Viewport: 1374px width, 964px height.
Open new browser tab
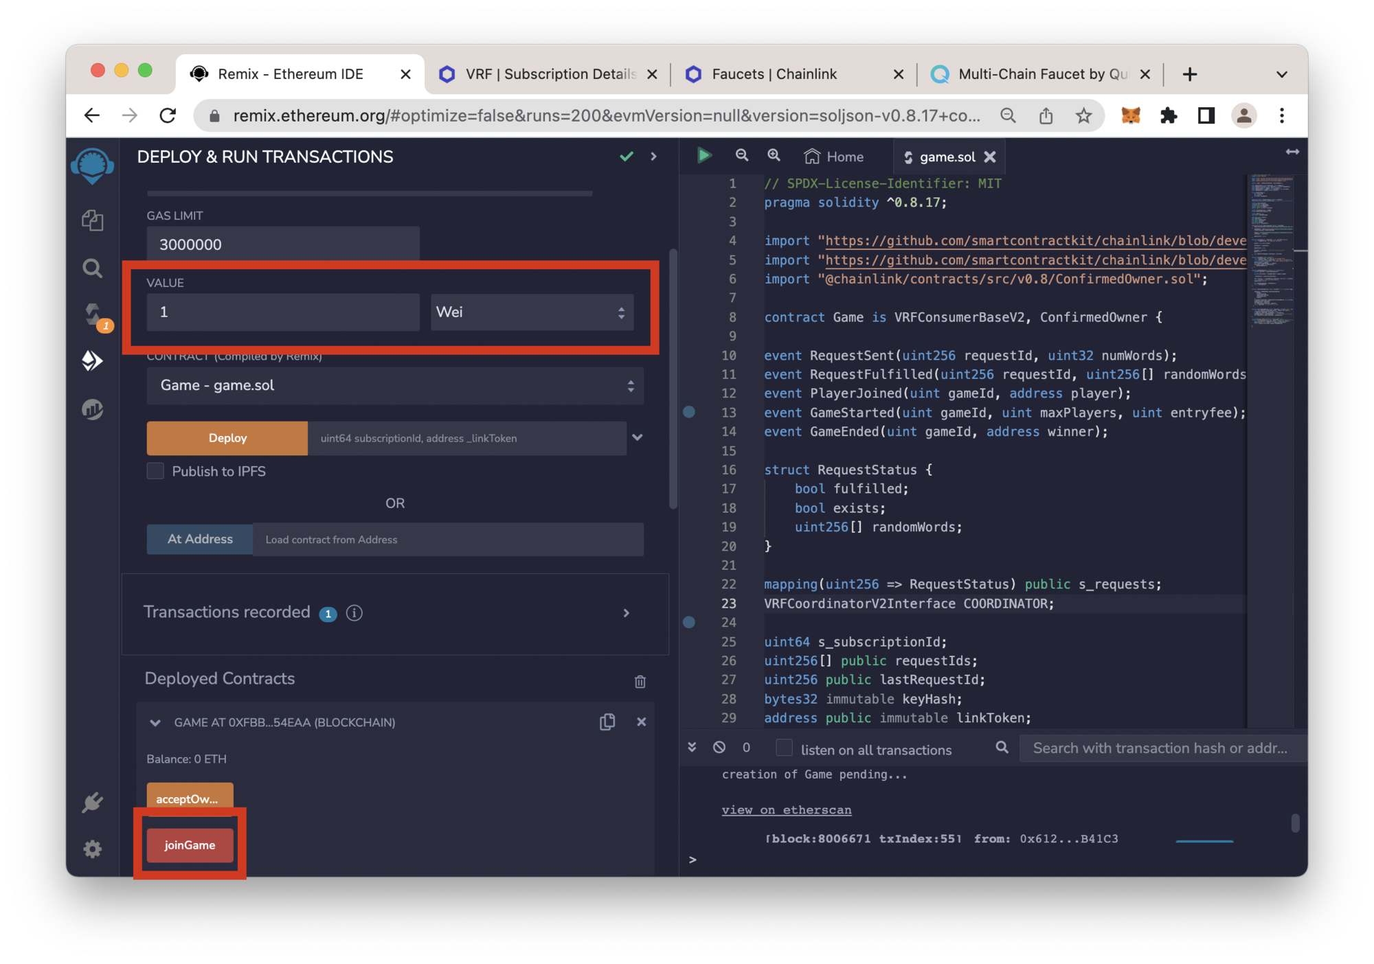tap(1189, 74)
